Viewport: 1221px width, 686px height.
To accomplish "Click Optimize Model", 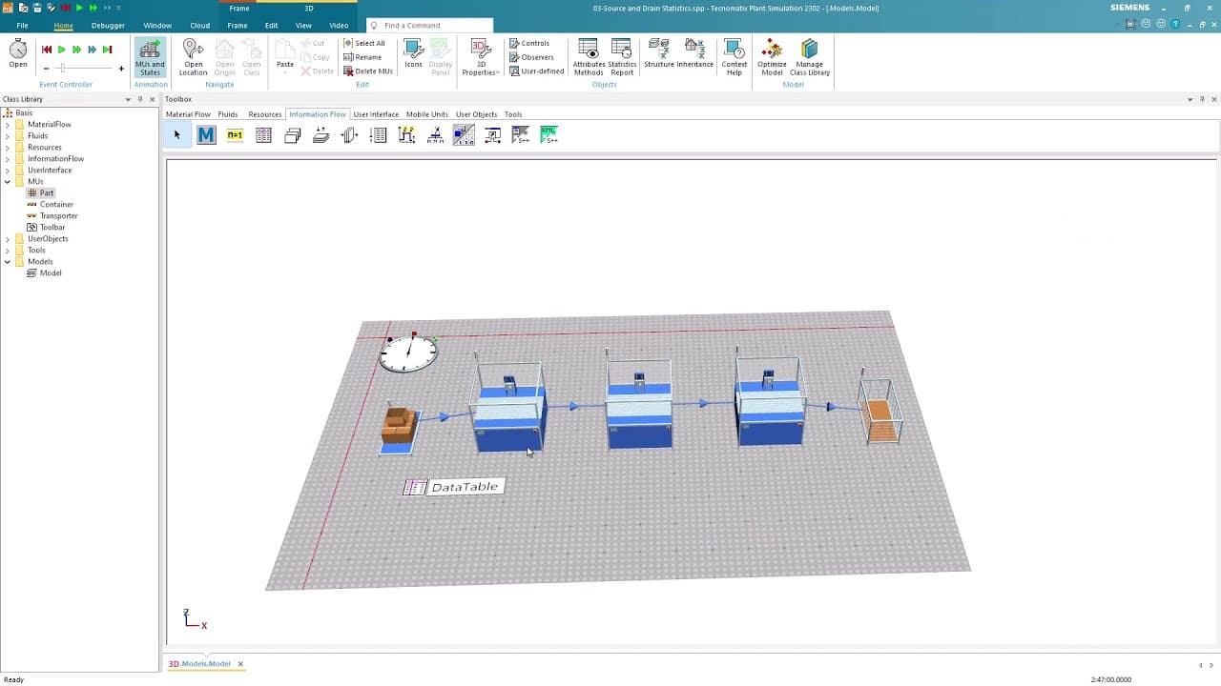I will click(772, 58).
